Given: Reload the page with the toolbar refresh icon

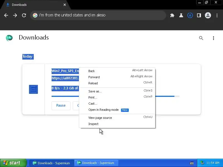Looking at the screenshot, I should pos(24,15).
